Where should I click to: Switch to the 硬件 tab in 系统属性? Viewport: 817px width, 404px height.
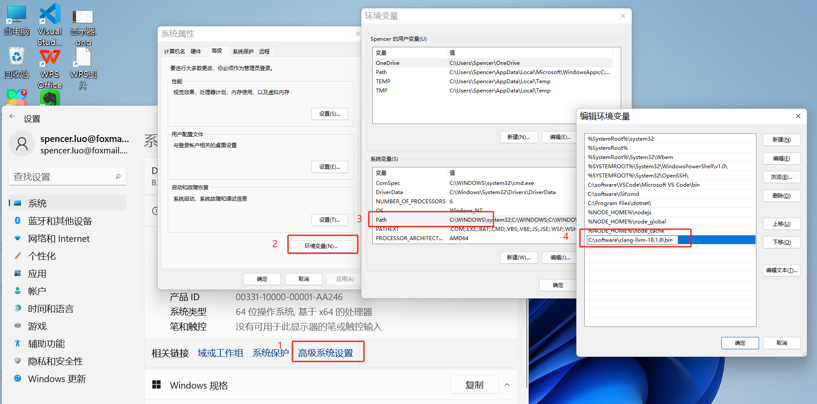click(196, 52)
